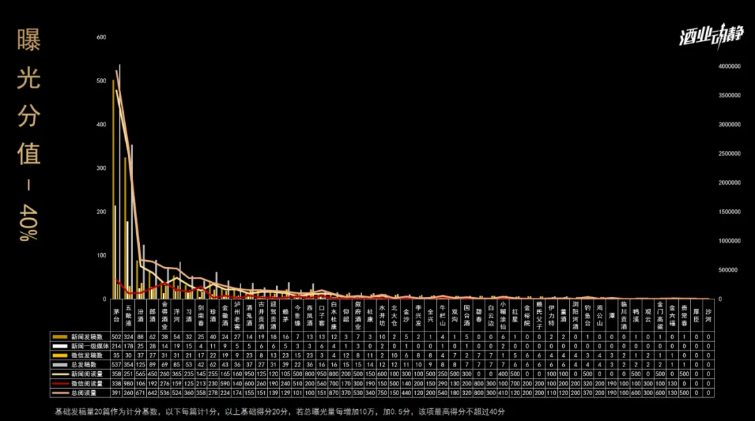The width and height of the screenshot is (755, 421).
Task: Click the 赖氏父子 column header
Action: tap(539, 315)
